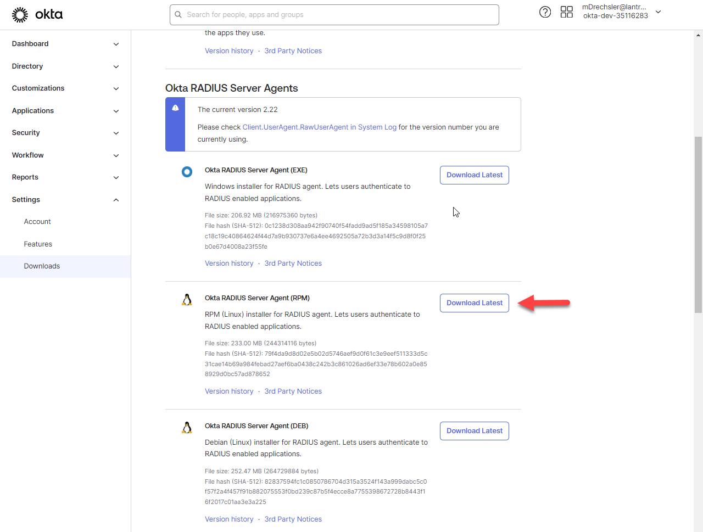Open 3rd Party Notices link above RADIUS section

pos(293,51)
